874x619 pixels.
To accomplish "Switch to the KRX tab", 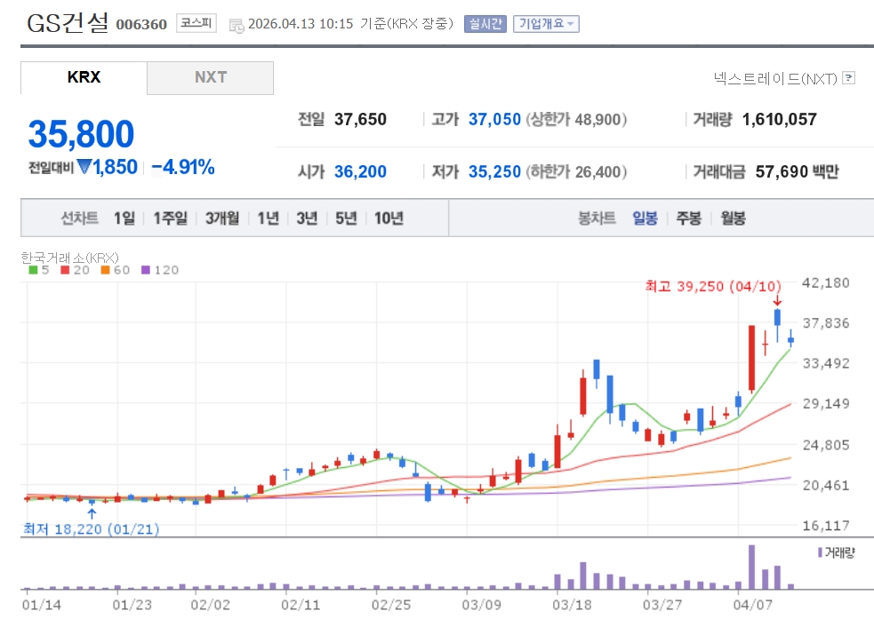I will click(x=84, y=77).
